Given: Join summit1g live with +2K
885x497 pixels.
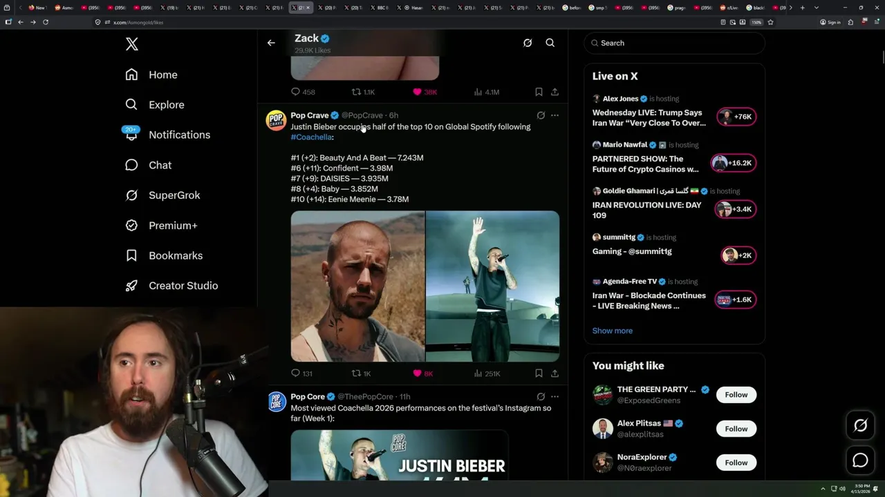Looking at the screenshot, I should pos(738,255).
